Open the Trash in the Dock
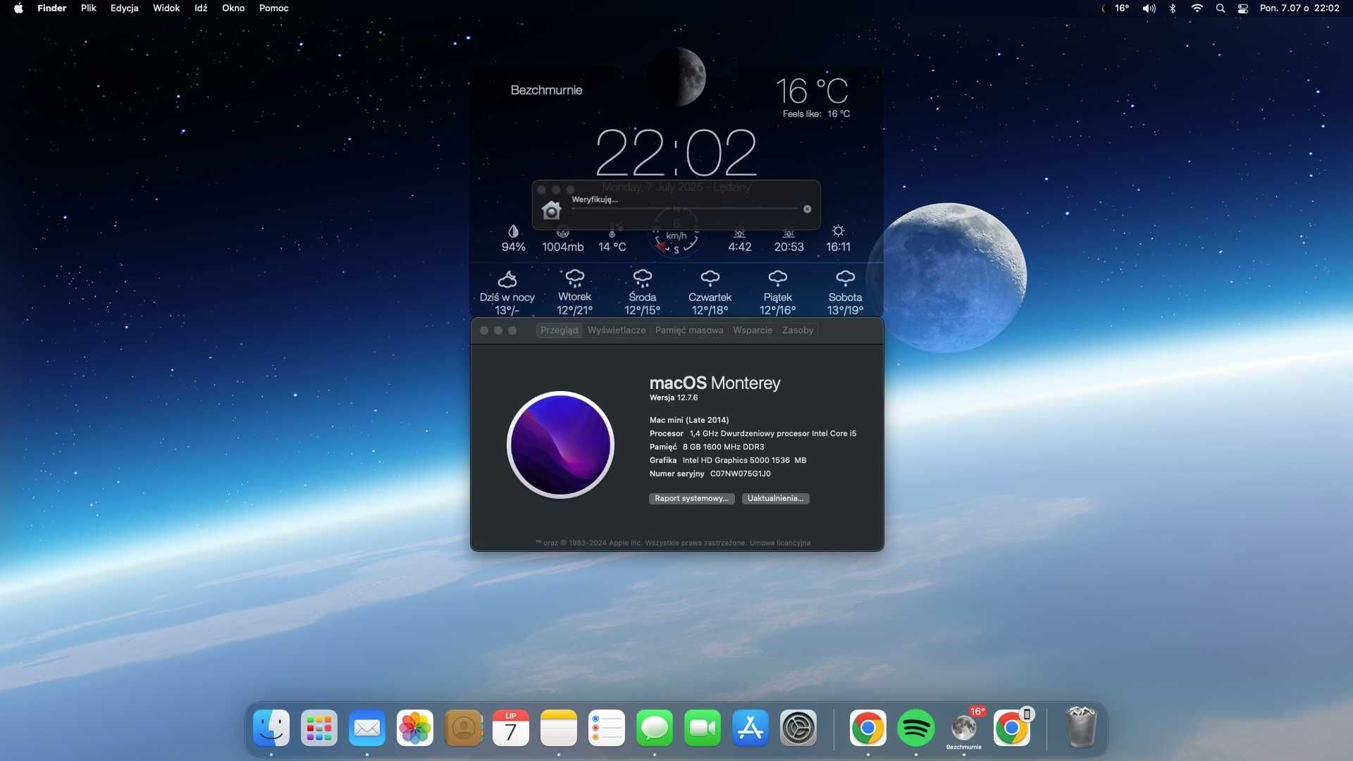1353x761 pixels. pos(1082,728)
